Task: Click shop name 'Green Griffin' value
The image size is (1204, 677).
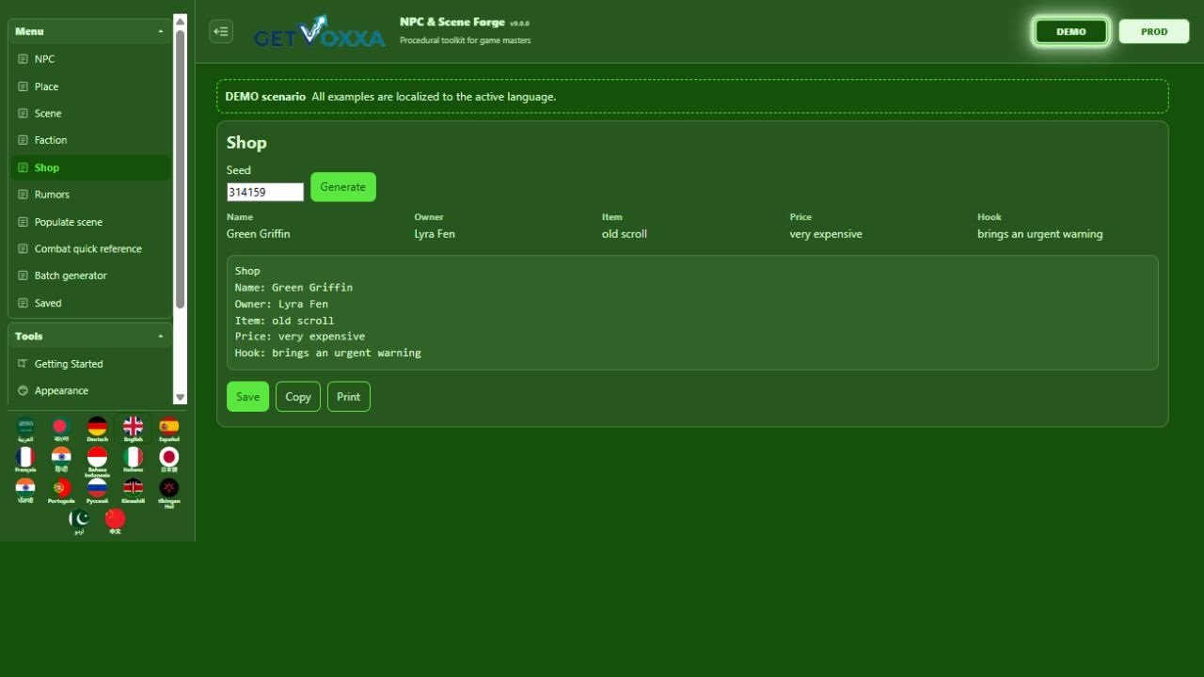Action: [x=259, y=234]
